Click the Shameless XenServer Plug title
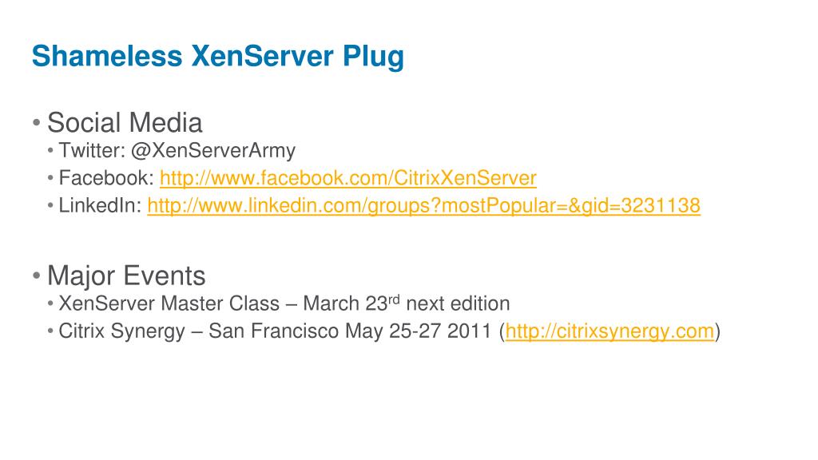 click(218, 57)
